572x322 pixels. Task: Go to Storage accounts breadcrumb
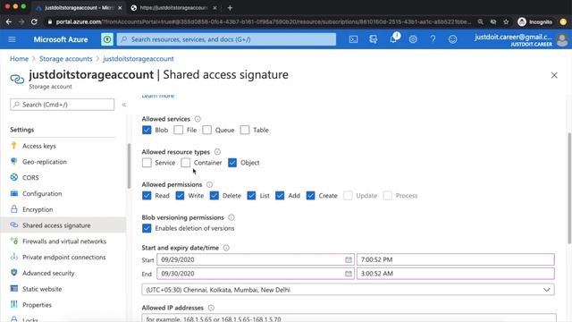click(65, 59)
